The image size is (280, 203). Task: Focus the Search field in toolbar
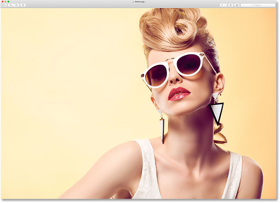[258, 5]
